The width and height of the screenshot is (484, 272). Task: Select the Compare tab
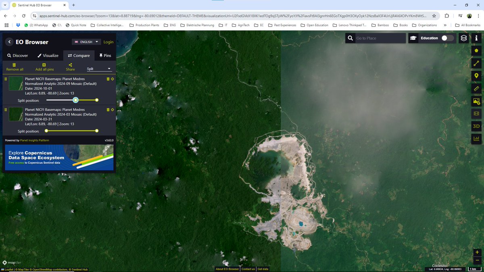click(x=79, y=56)
